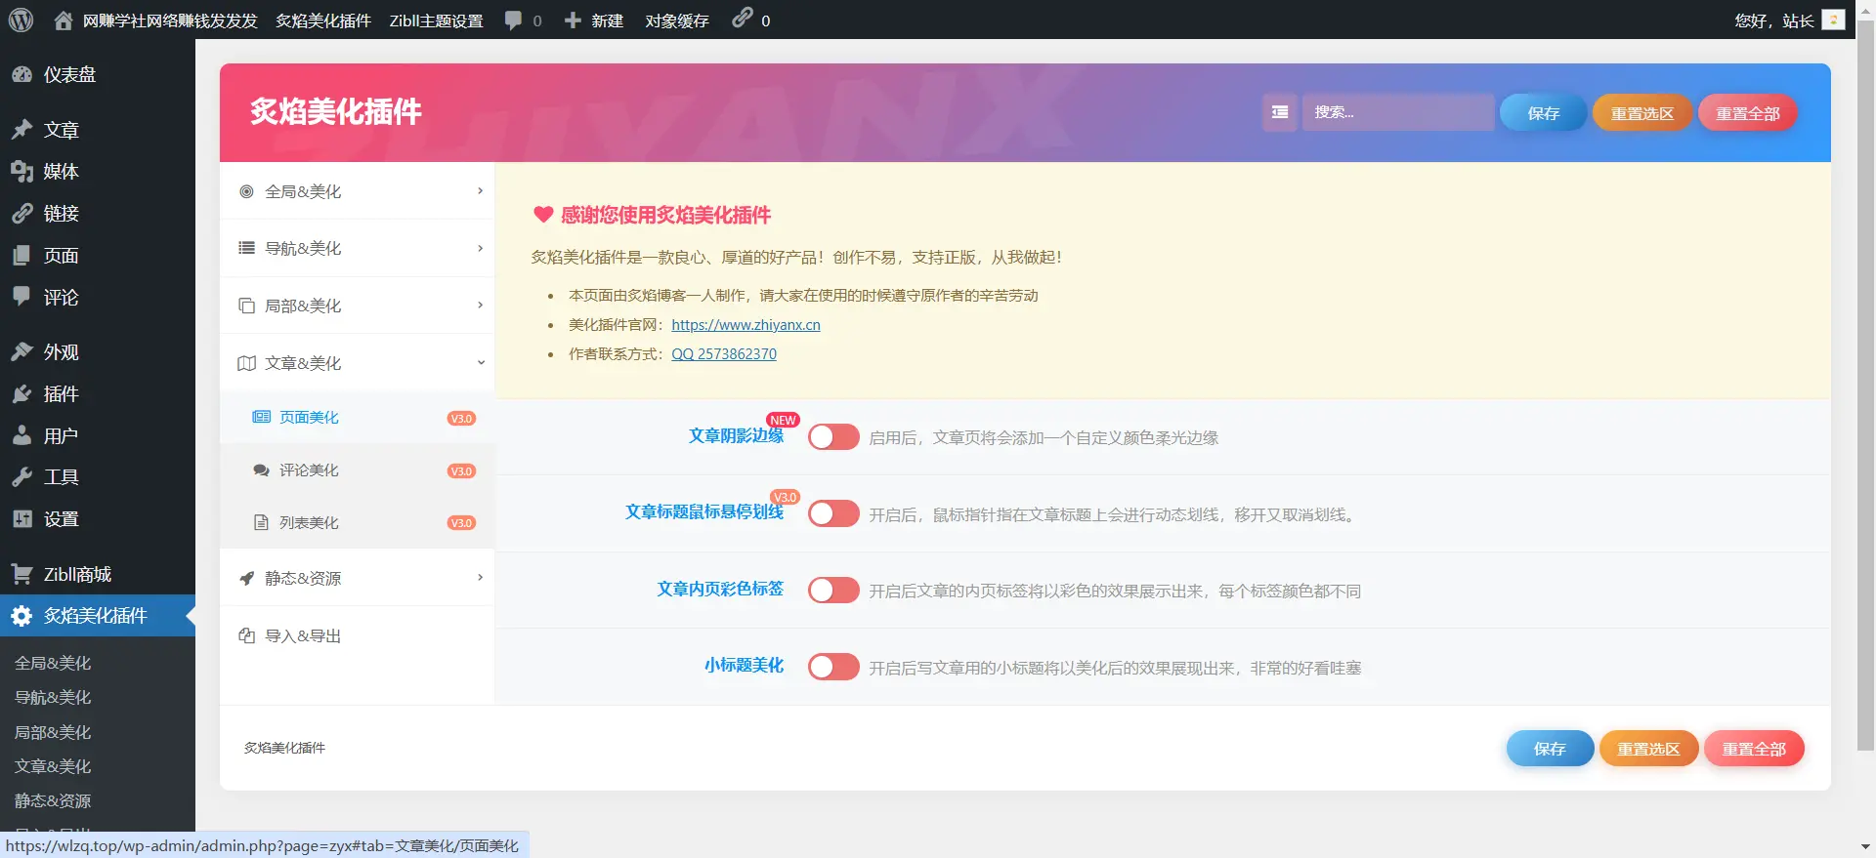Image resolution: width=1876 pixels, height=858 pixels.
Task: Click the 外观 paintbrush icon
Action: pyautogui.click(x=22, y=351)
